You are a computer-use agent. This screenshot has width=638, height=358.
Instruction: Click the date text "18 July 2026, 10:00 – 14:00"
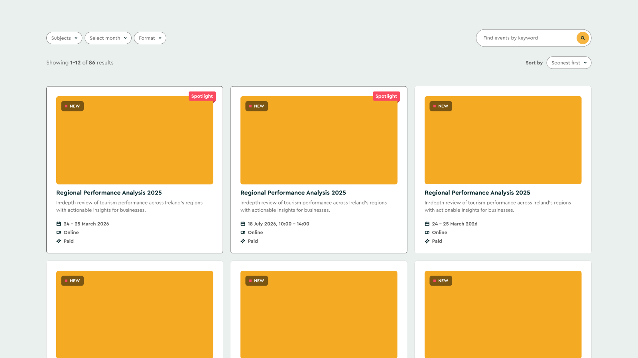278,224
